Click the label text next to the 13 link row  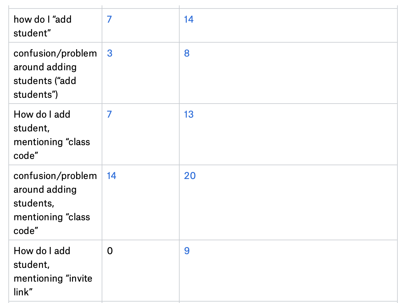tap(52, 135)
